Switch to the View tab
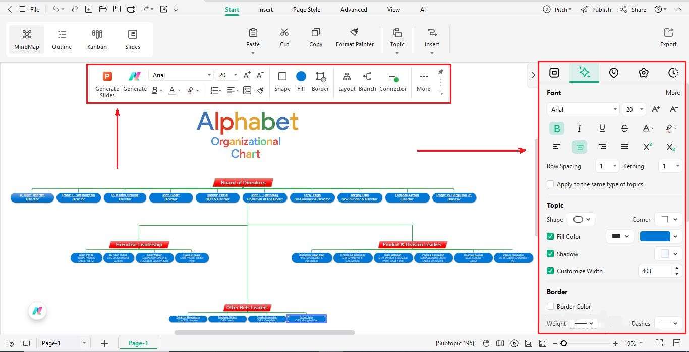This screenshot has height=352, width=689. (x=393, y=9)
